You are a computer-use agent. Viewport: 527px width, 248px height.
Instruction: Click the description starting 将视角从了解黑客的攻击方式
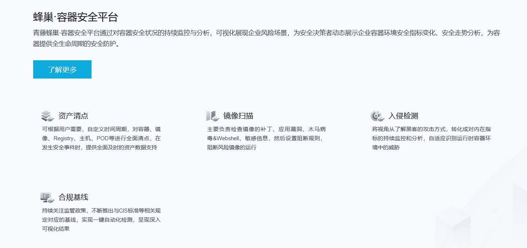pos(431,138)
